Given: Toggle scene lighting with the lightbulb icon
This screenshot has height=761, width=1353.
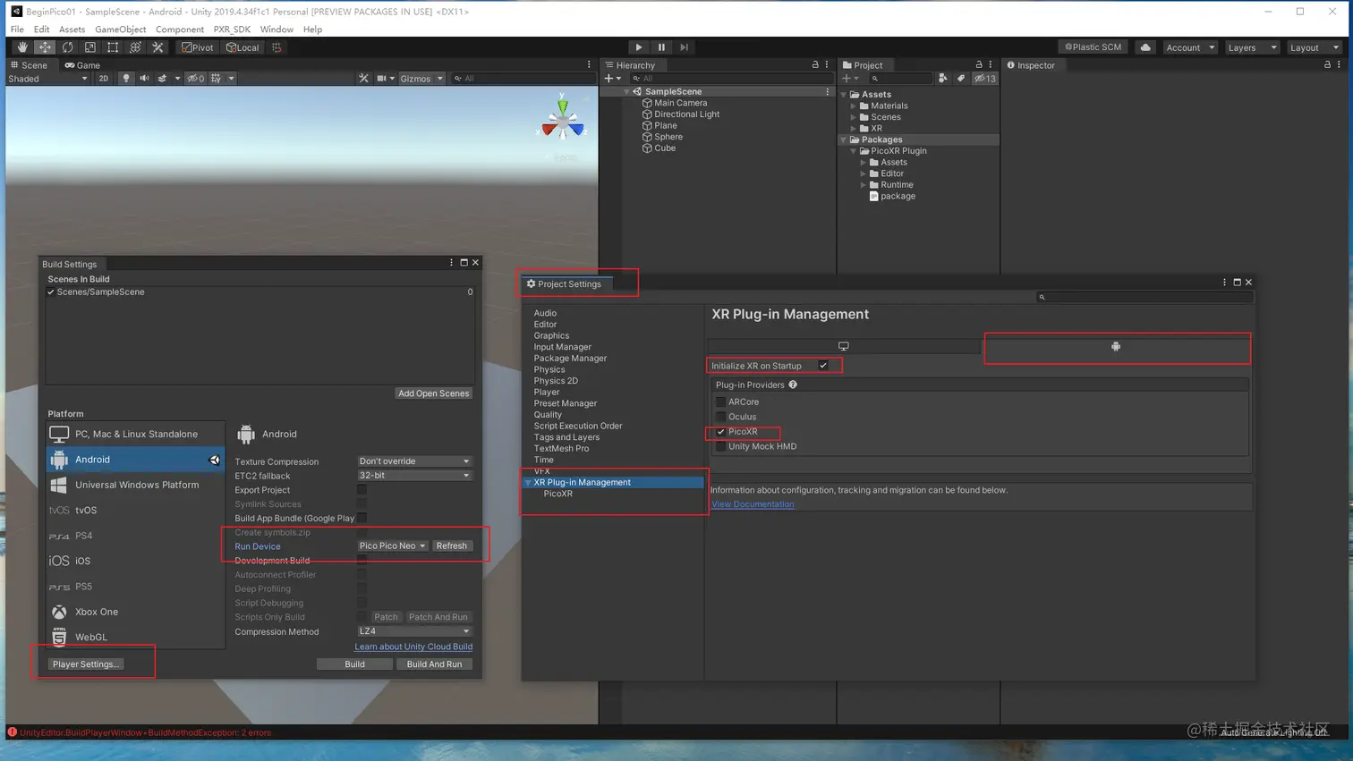Looking at the screenshot, I should [125, 79].
